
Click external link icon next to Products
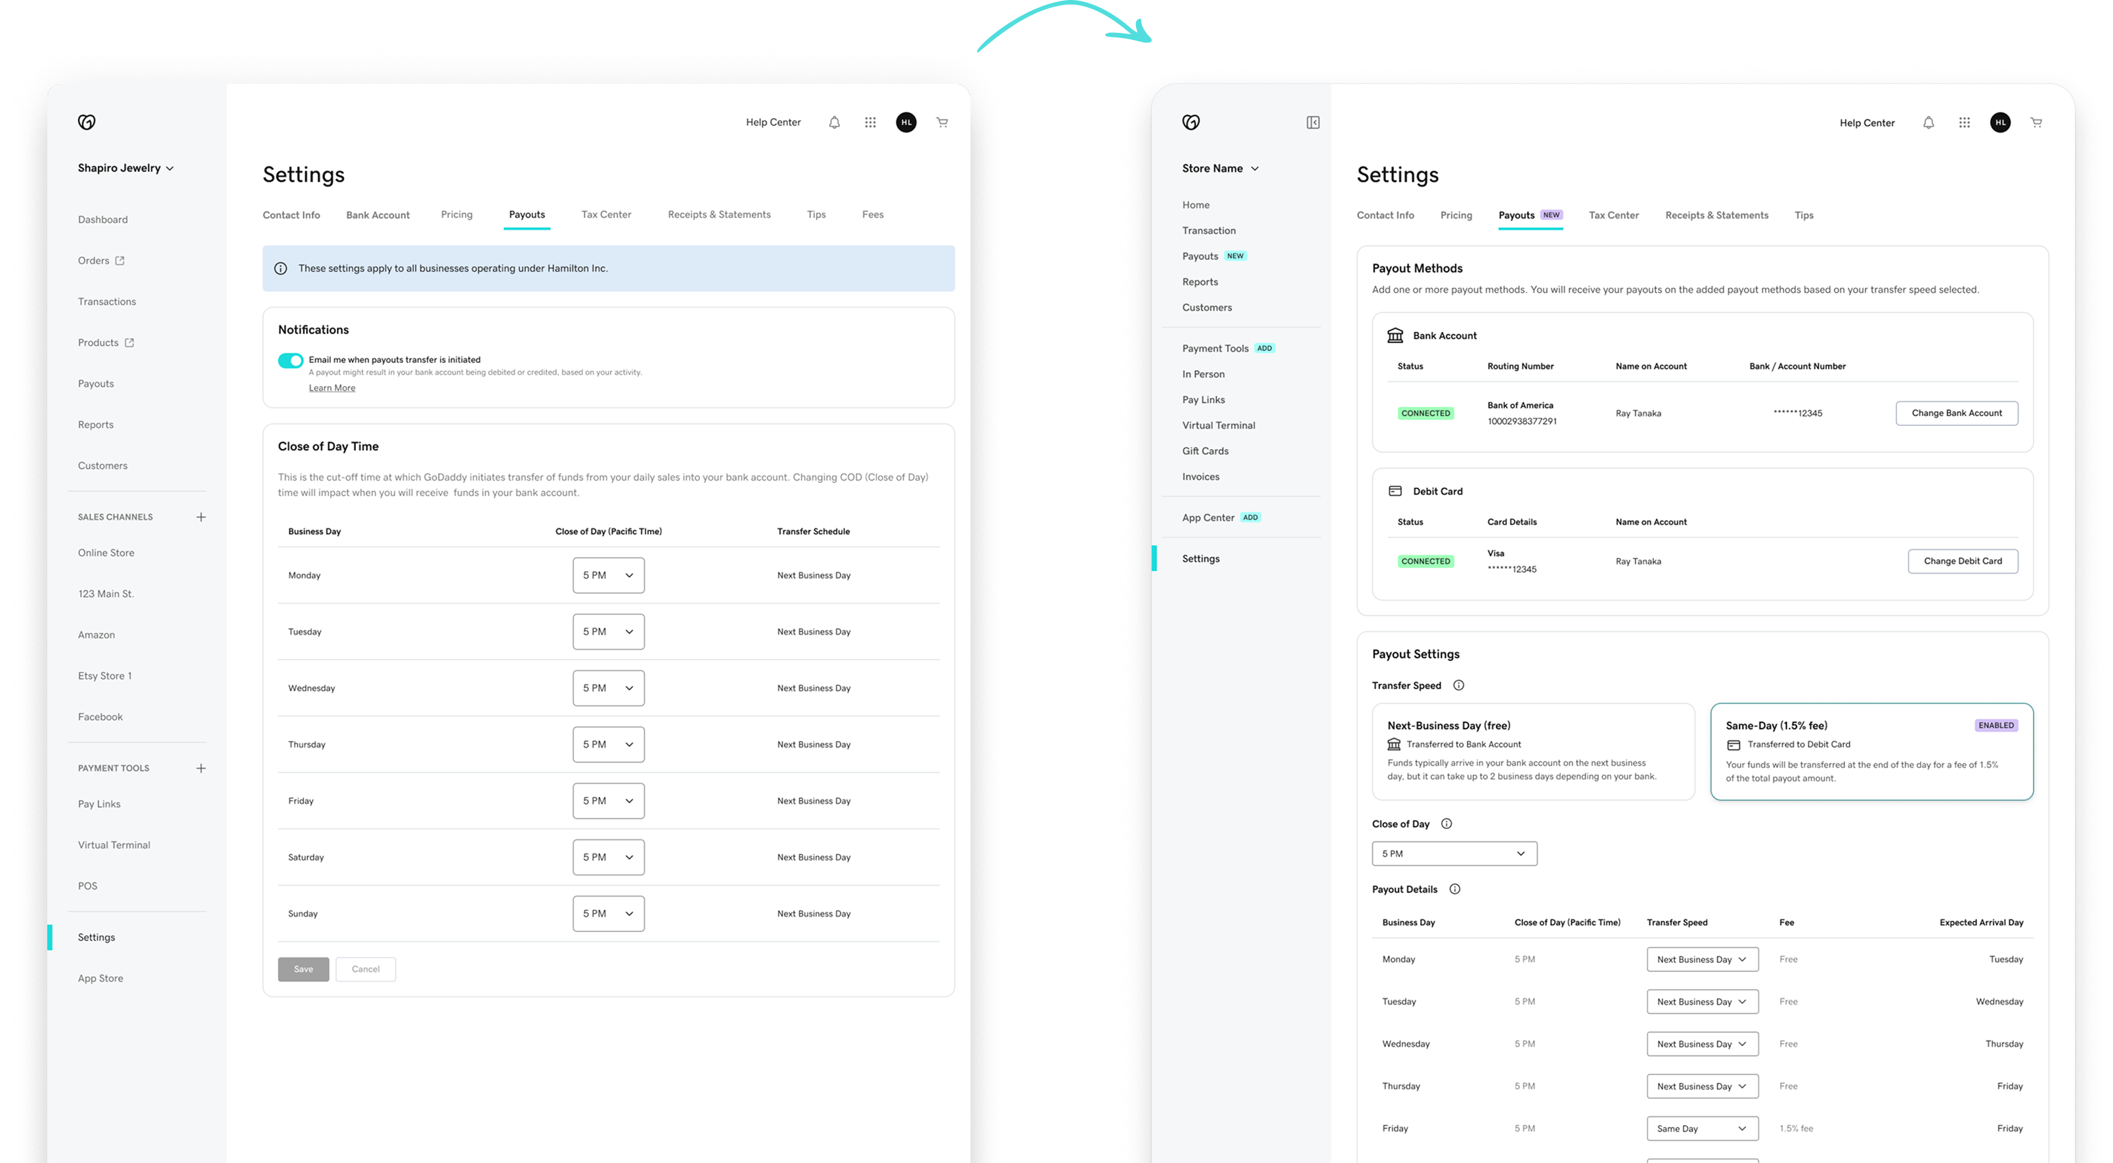tap(129, 343)
